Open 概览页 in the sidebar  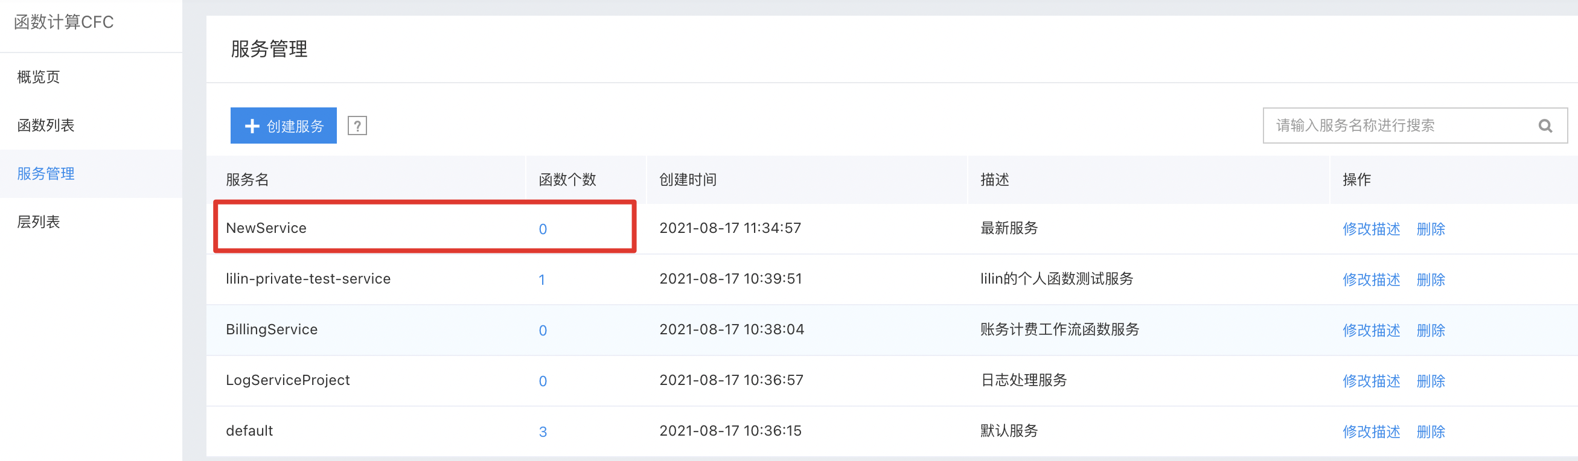pyautogui.click(x=39, y=77)
